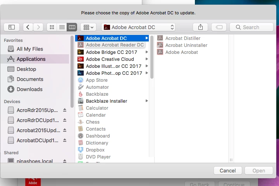Click the Adobe Photoshop CC 2017 icon
The image size is (279, 186).
point(81,73)
